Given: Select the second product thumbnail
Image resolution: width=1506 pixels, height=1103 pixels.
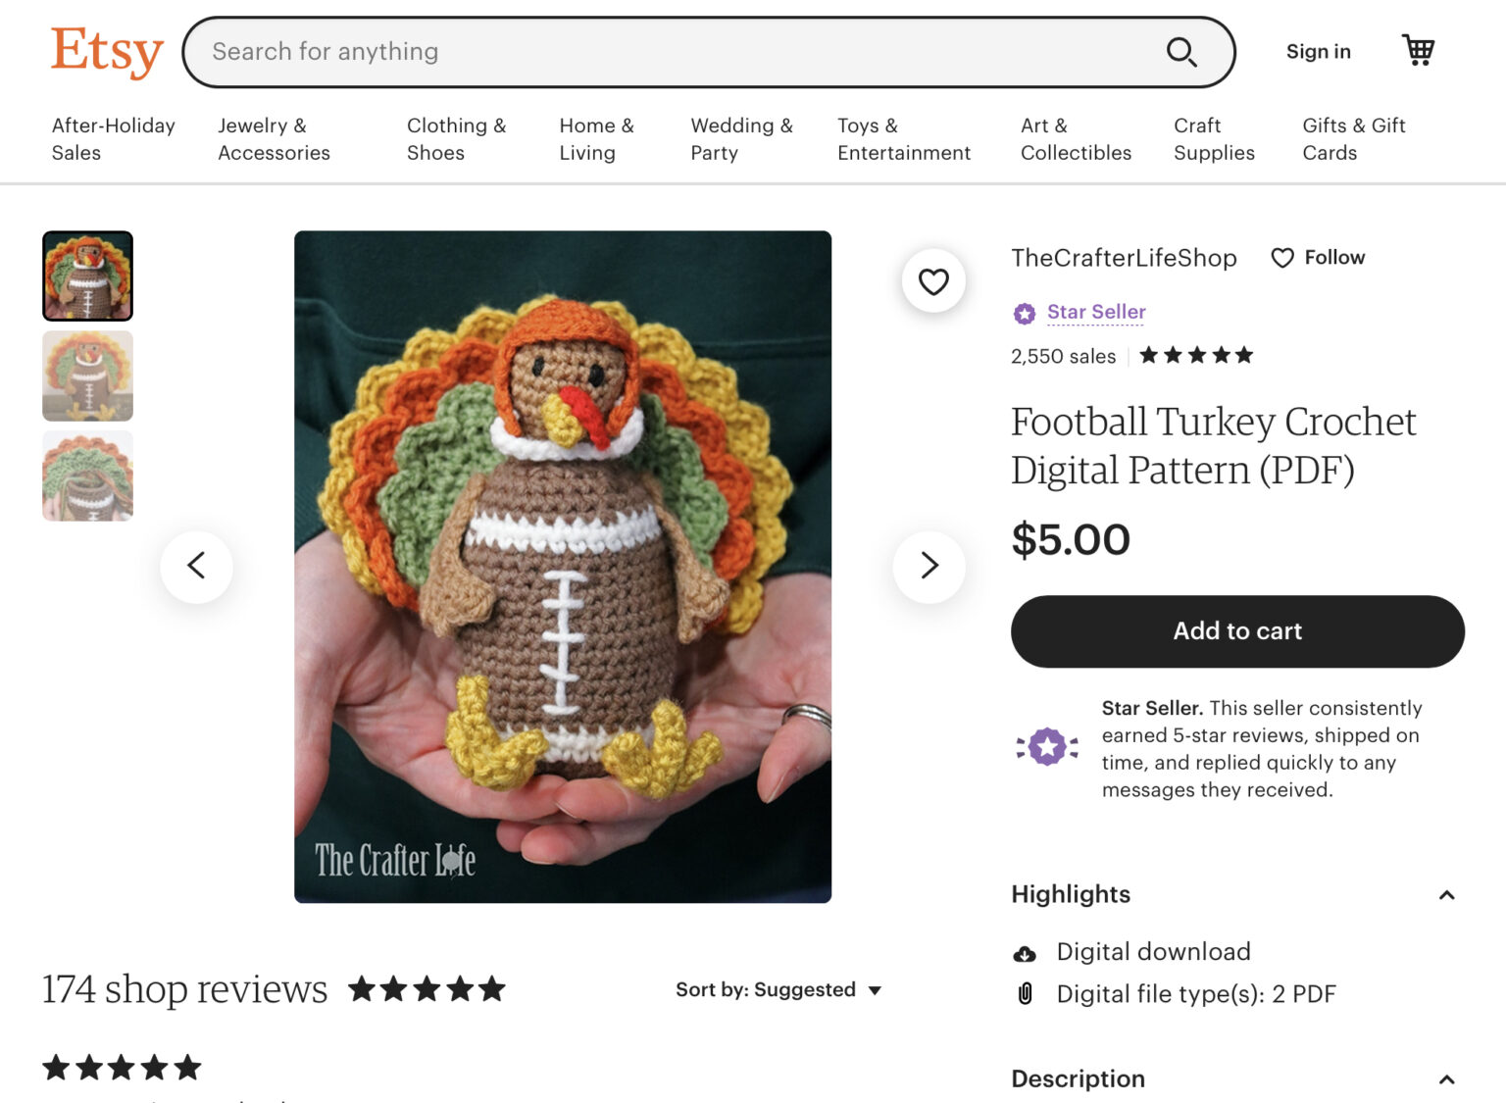Looking at the screenshot, I should point(87,376).
